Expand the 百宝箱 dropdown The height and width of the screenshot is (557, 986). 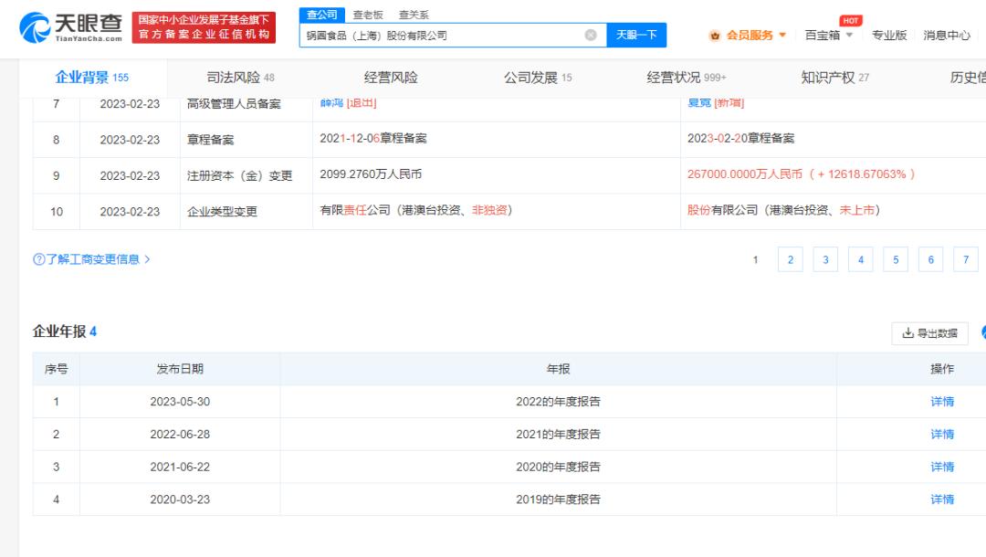pos(829,36)
